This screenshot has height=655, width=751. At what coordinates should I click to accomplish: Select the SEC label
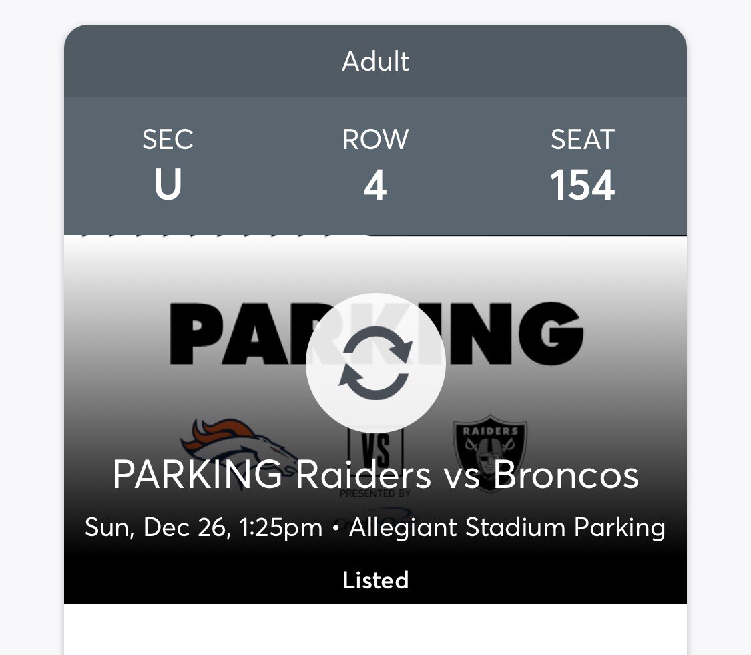[168, 140]
